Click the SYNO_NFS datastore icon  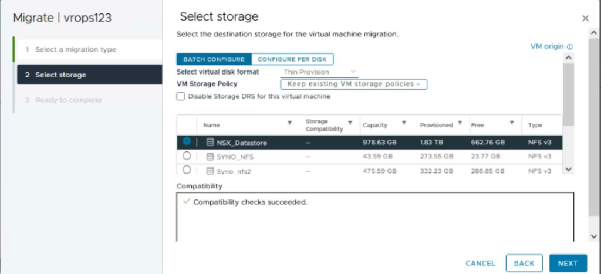point(210,156)
